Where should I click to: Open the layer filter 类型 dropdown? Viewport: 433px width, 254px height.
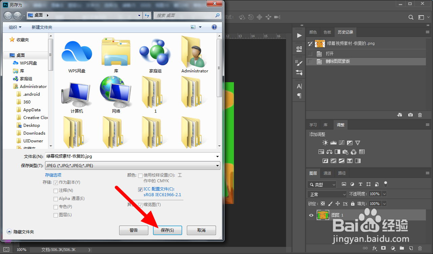[x=322, y=185]
